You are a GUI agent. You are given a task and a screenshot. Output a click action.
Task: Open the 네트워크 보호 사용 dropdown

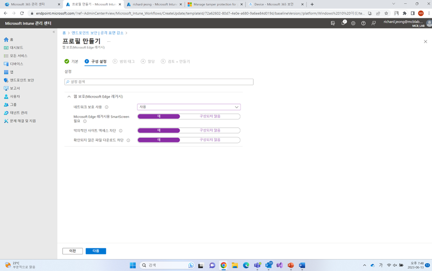coord(189,107)
